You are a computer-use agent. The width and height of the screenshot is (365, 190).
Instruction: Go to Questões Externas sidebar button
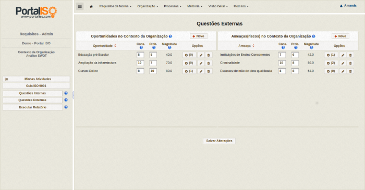coord(32,100)
